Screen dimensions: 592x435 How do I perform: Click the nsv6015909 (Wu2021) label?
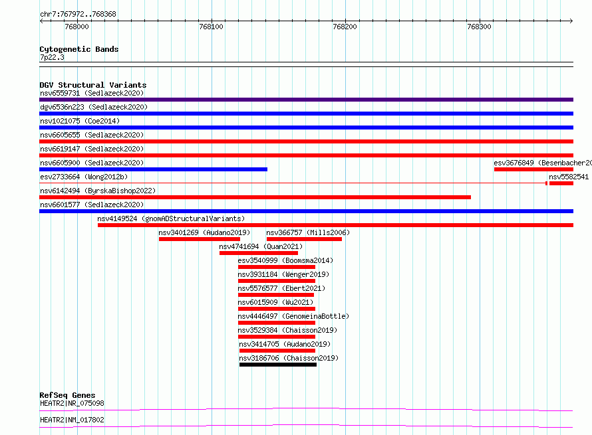pos(275,302)
